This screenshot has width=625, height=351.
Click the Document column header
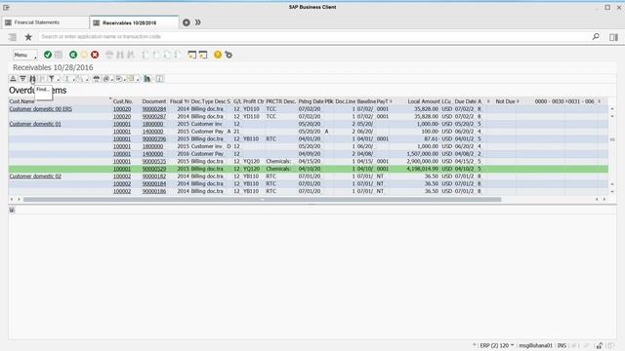tap(154, 101)
